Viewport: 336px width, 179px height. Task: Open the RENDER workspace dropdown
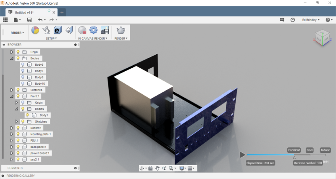(x=17, y=32)
